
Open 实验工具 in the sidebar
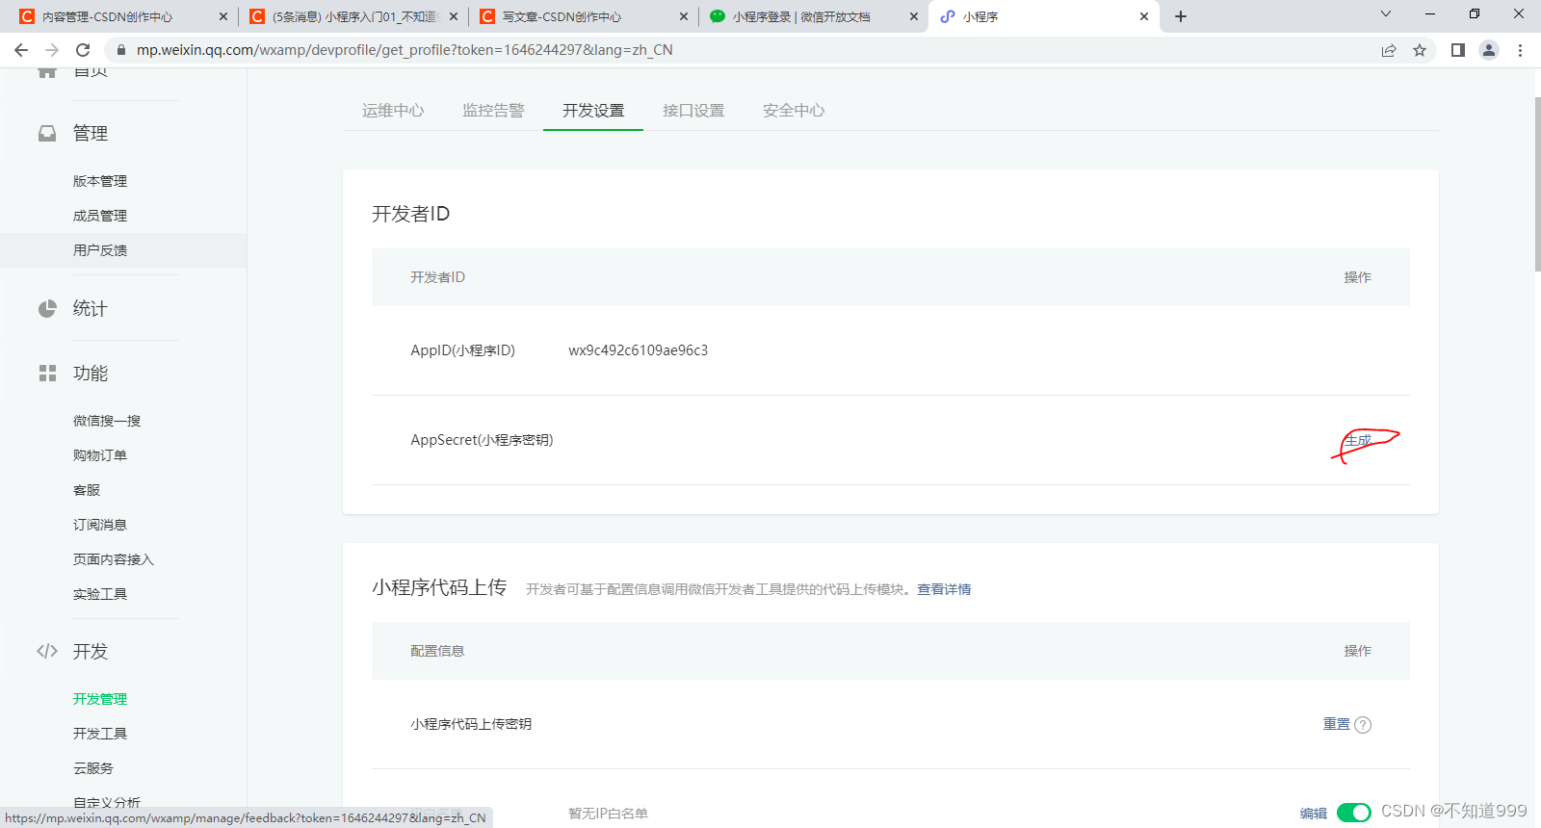click(100, 594)
